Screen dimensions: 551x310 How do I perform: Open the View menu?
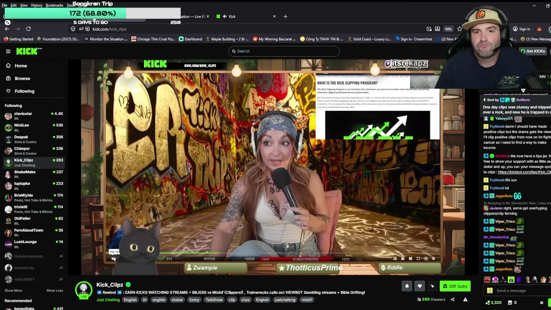click(x=24, y=5)
